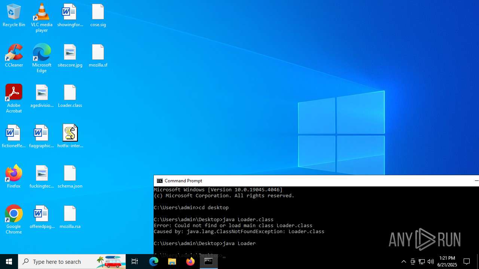
Task: Show hidden system tray icons
Action: [x=403, y=262]
